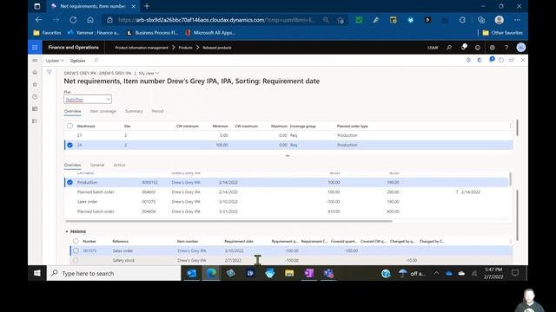This screenshot has width=556, height=312.
Task: Open Recent clock icon in the sidebar
Action: (x=35, y=96)
